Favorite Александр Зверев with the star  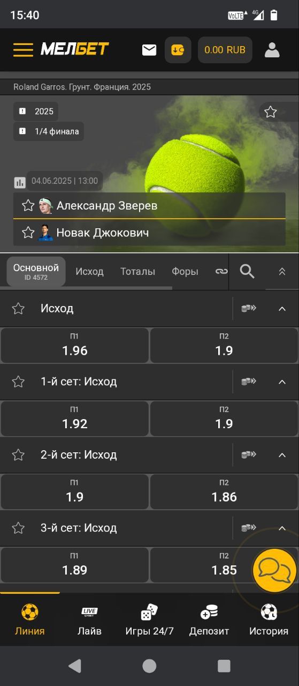(28, 205)
